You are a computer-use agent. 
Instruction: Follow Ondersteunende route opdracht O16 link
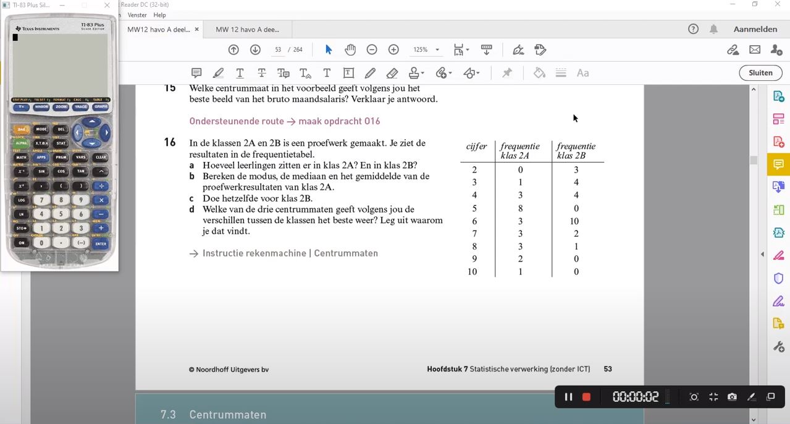point(285,121)
